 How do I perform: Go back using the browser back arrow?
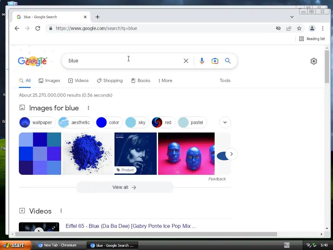(x=17, y=28)
